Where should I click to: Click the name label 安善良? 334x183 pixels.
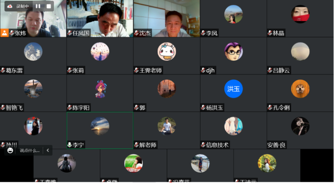(276, 145)
